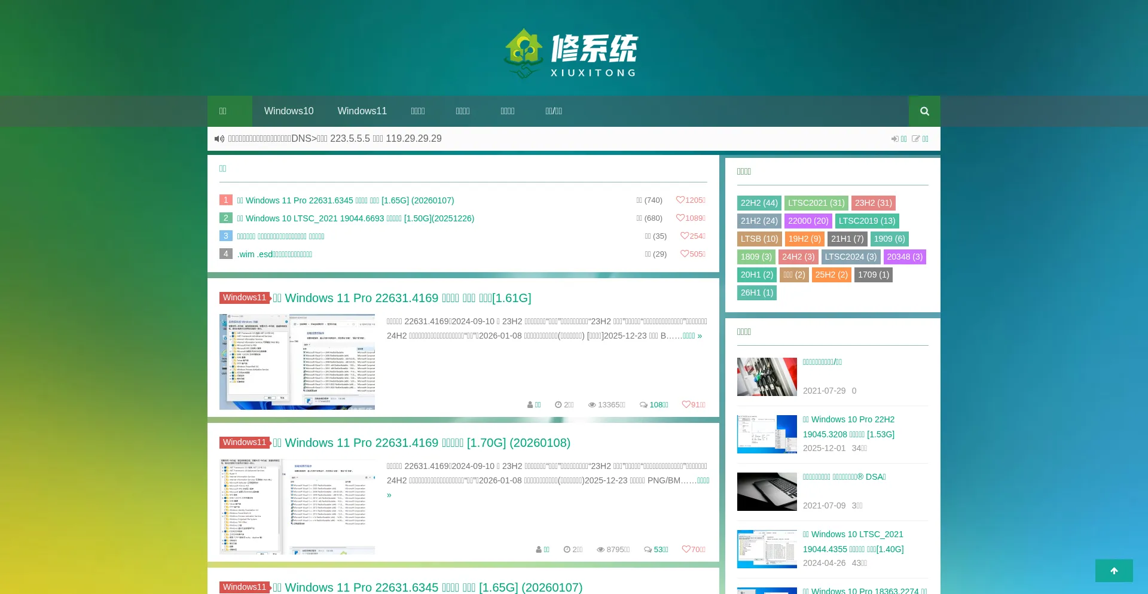
Task: Click the purple 20348 (3) tag swatch
Action: [904, 257]
